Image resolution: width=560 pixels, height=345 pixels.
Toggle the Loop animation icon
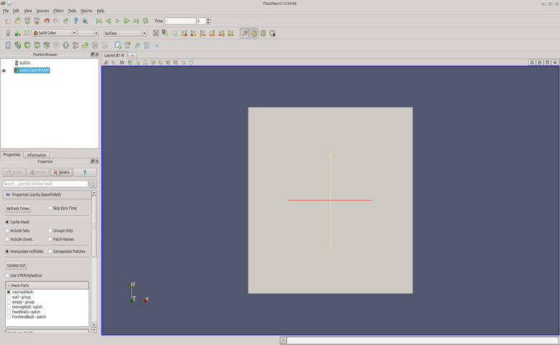tap(146, 21)
